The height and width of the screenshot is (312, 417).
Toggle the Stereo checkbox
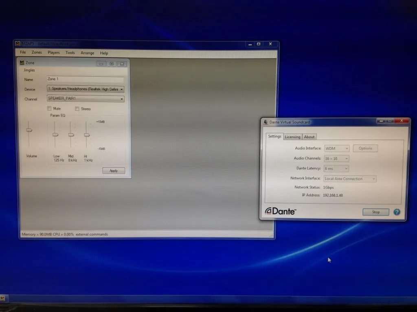77,108
